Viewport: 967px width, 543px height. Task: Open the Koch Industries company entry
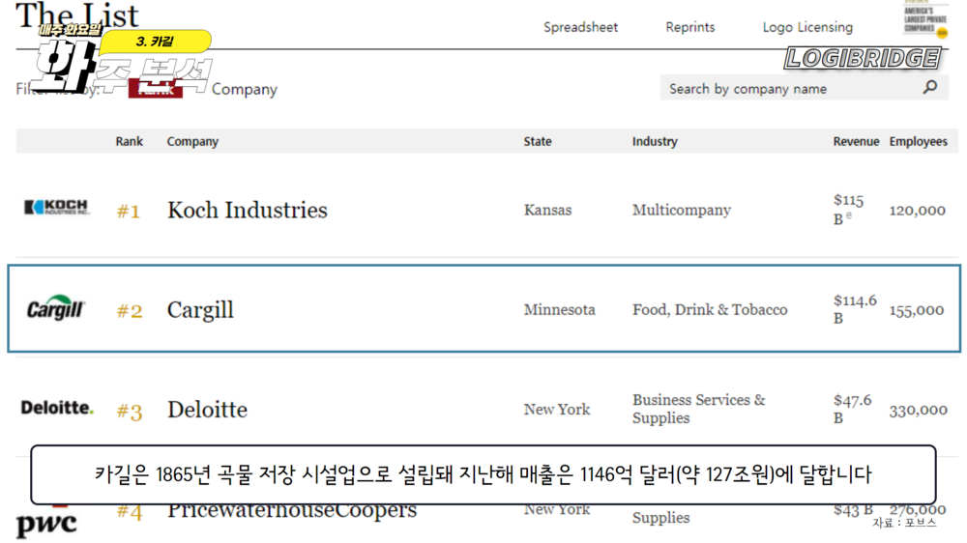247,210
